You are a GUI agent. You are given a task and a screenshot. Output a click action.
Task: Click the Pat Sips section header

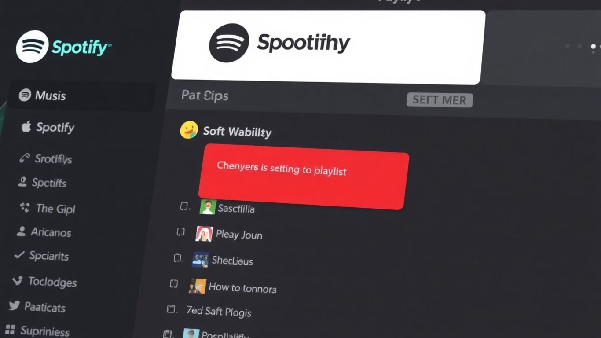pyautogui.click(x=205, y=95)
